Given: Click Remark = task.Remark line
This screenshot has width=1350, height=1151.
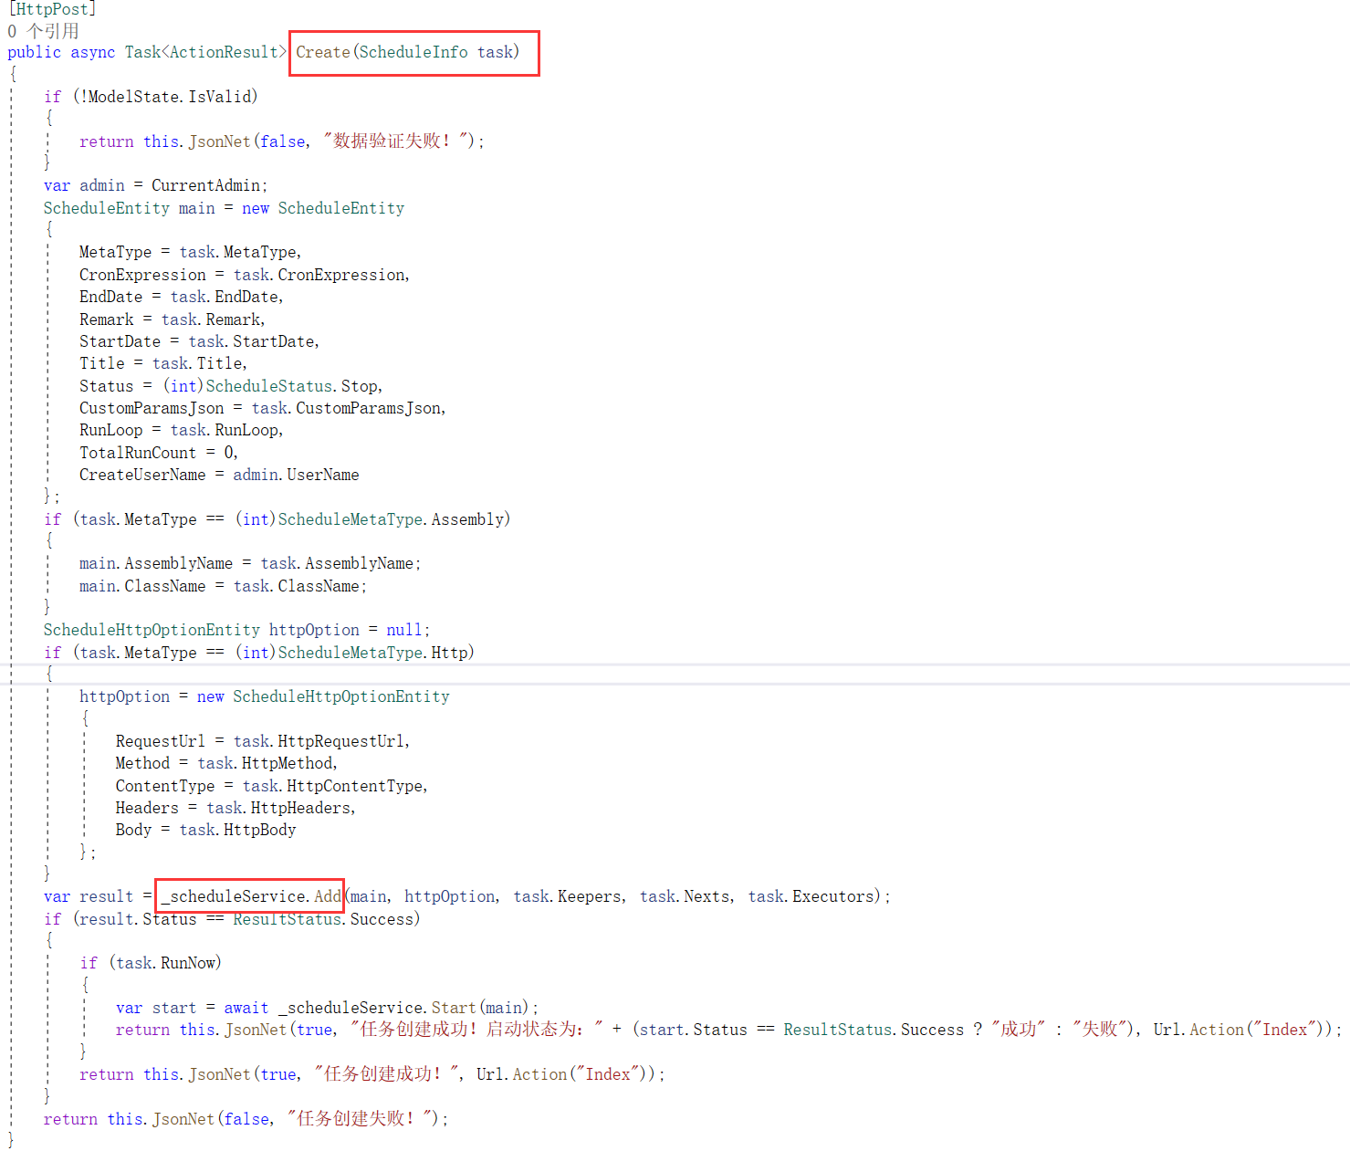Looking at the screenshot, I should [172, 319].
